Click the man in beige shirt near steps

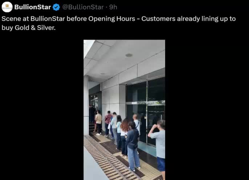tap(98, 122)
